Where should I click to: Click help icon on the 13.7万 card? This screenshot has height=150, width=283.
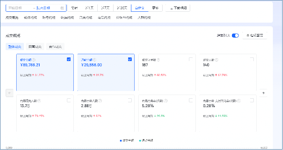(39, 101)
